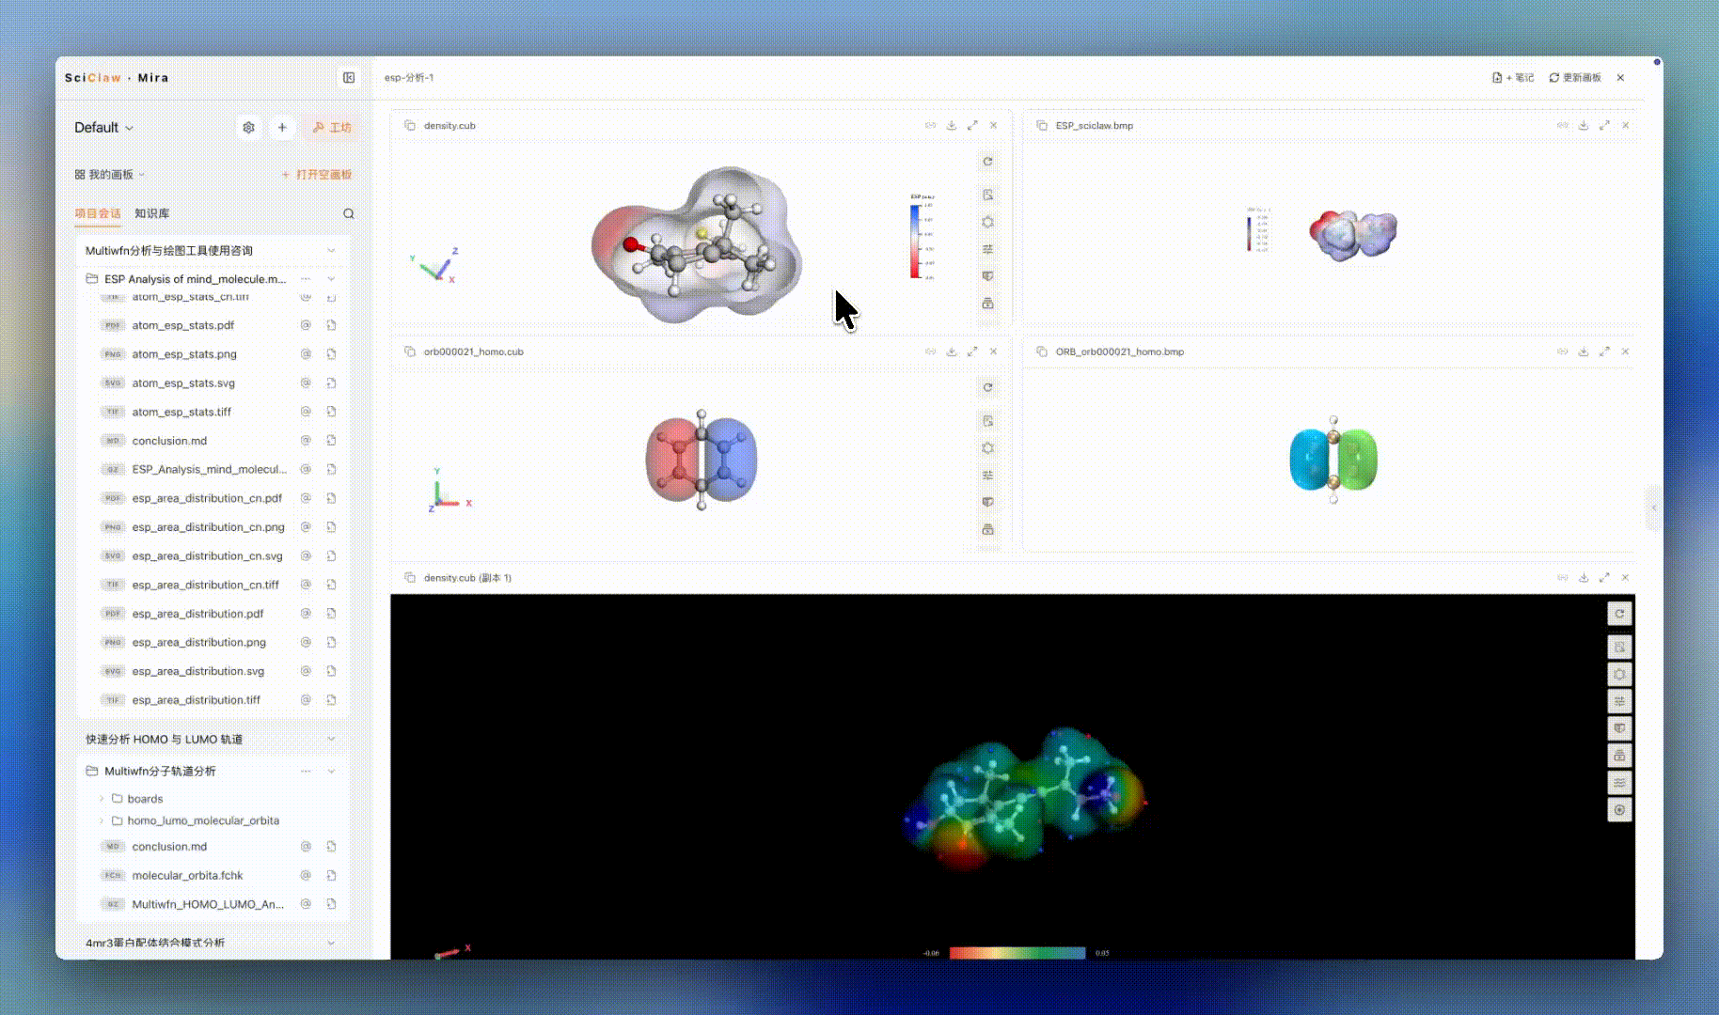The width and height of the screenshot is (1719, 1015).
Task: Open the Default workspace dropdown
Action: click(104, 128)
